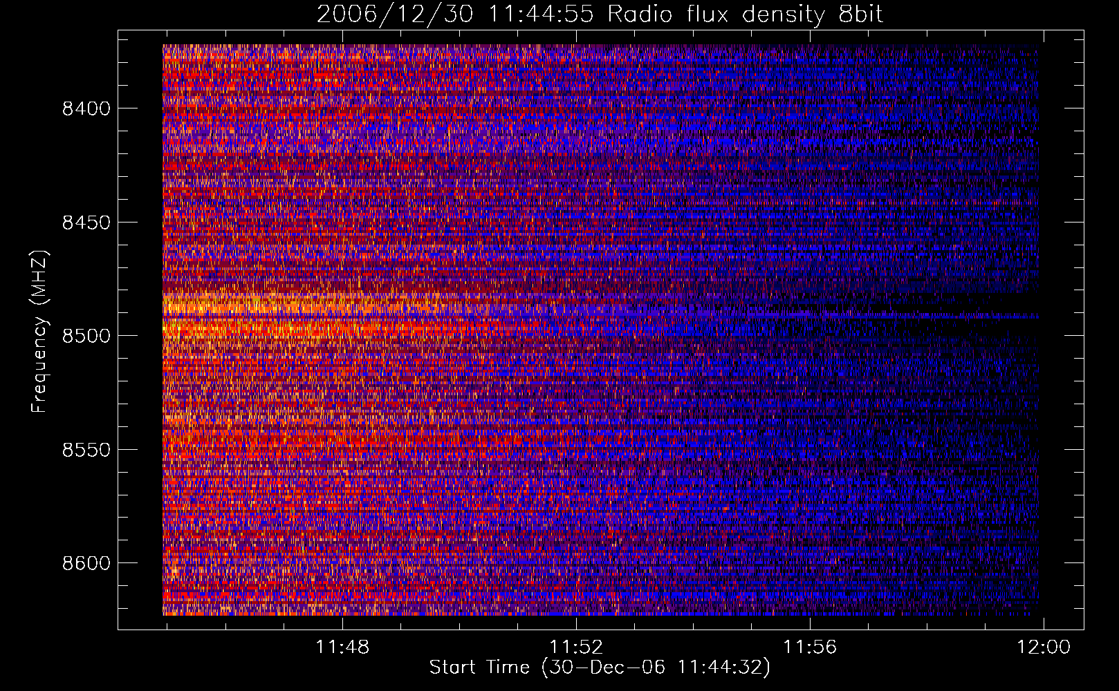This screenshot has width=1119, height=691.
Task: Click the 8600 frequency tick label
Action: (86, 563)
